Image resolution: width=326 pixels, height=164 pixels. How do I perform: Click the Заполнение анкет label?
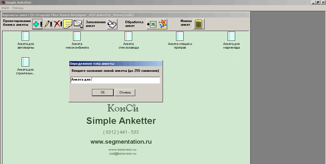[x=96, y=24]
